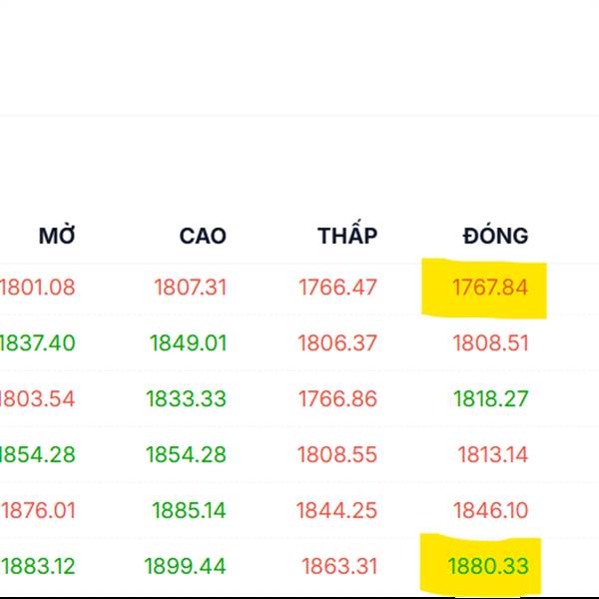
Task: Click the green closing value 1818.27
Action: [x=490, y=399]
